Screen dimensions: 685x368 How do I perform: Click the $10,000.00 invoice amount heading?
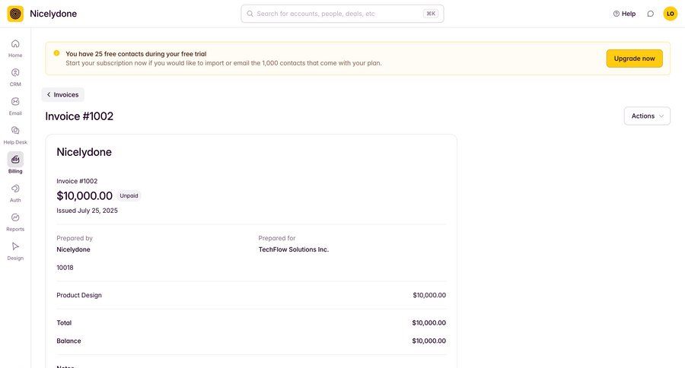pos(84,195)
